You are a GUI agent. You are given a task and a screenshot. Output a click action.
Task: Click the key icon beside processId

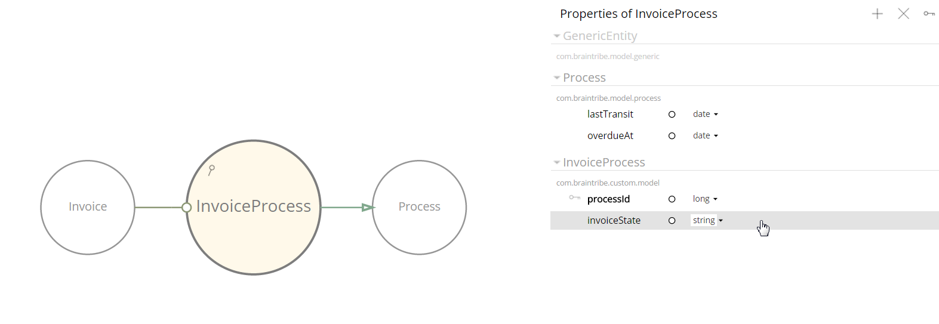pos(574,198)
